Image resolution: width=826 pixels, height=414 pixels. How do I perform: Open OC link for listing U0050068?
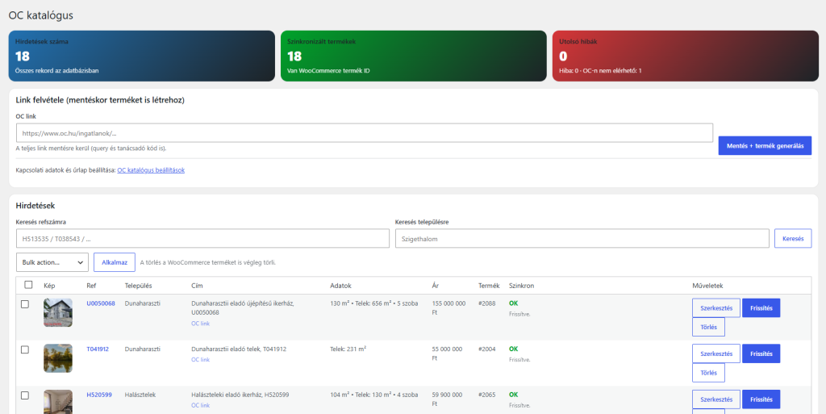pyautogui.click(x=200, y=324)
